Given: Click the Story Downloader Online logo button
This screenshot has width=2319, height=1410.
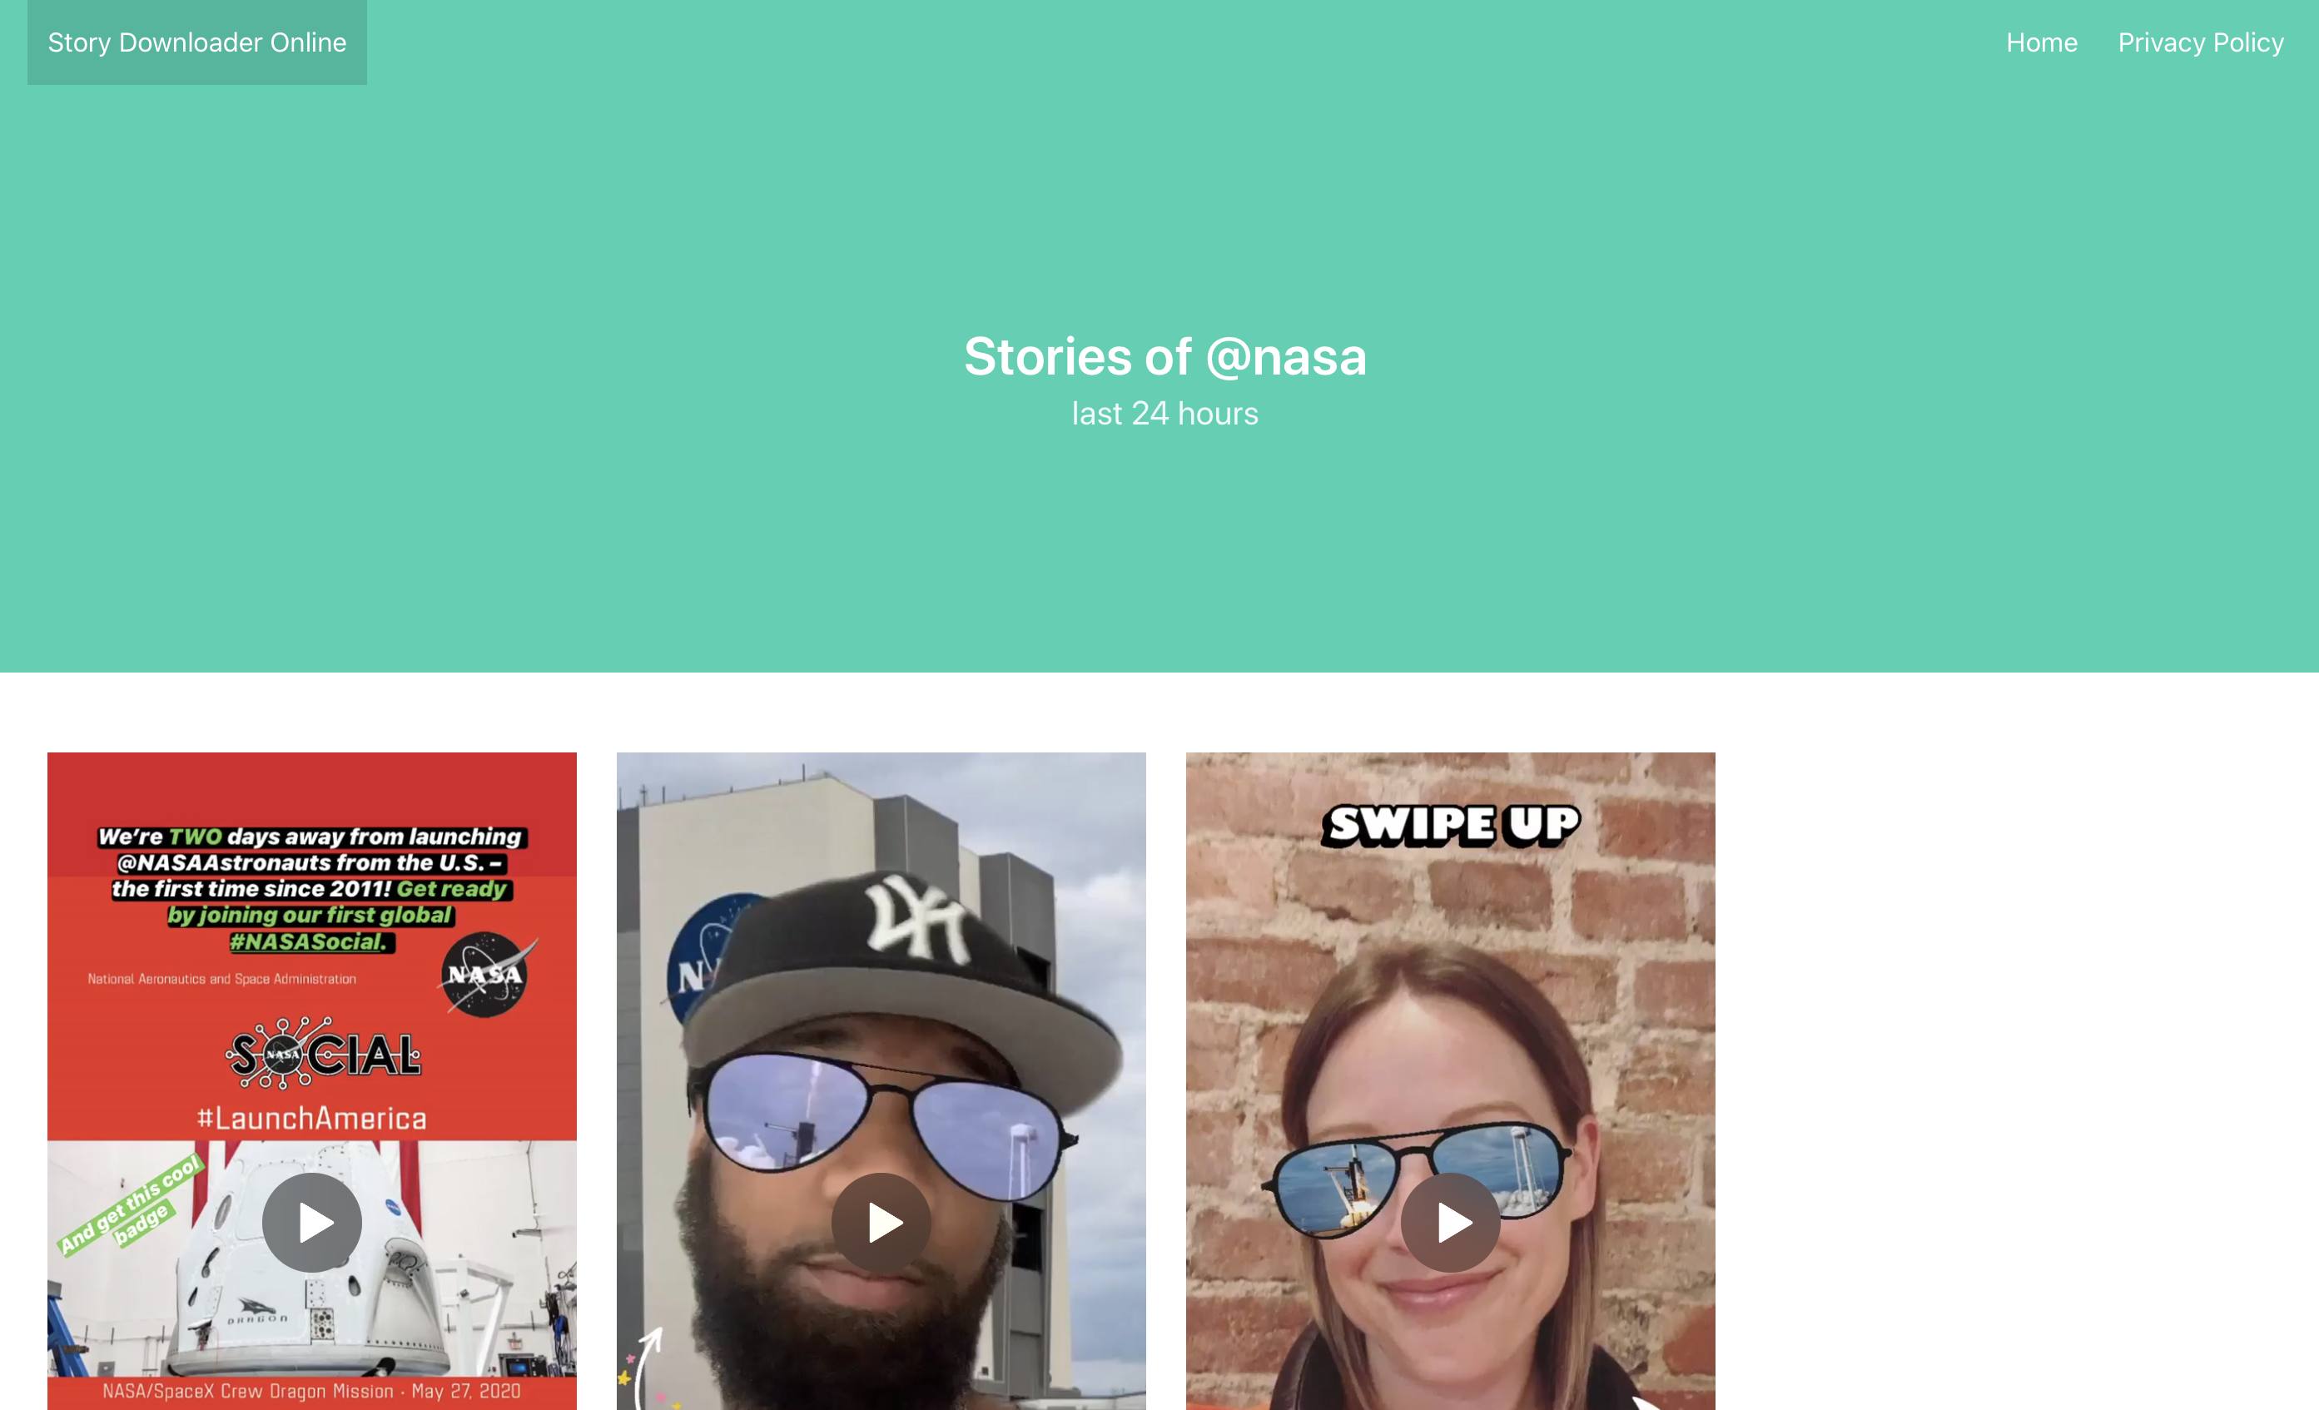Looking at the screenshot, I should click(196, 42).
